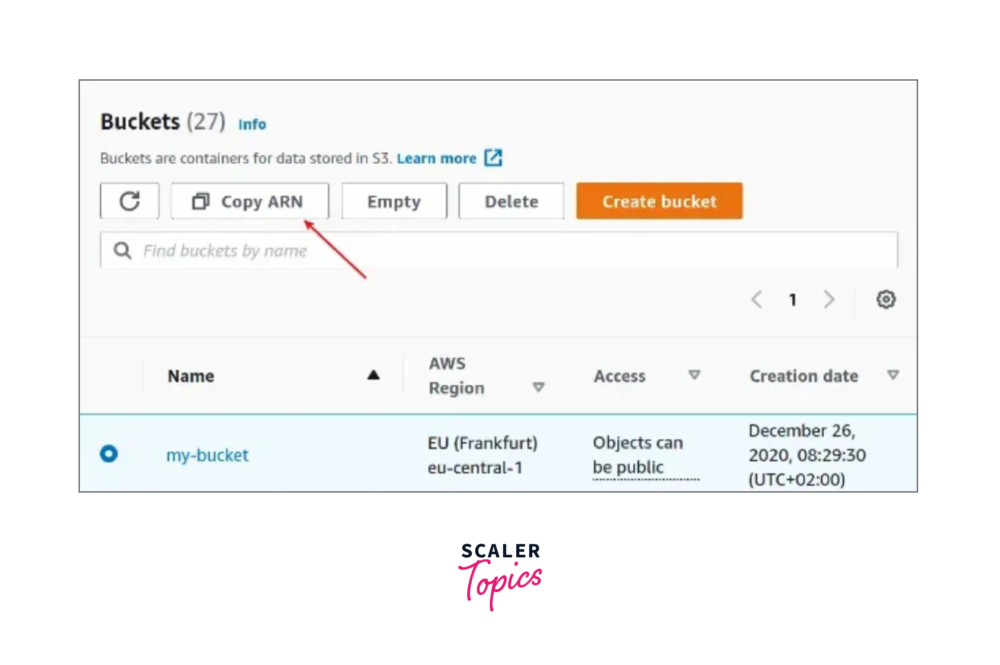
Task: Open the my-bucket link
Action: coord(207,455)
